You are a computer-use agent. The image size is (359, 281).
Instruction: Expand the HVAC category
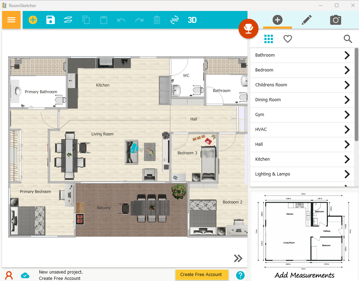[x=302, y=130]
